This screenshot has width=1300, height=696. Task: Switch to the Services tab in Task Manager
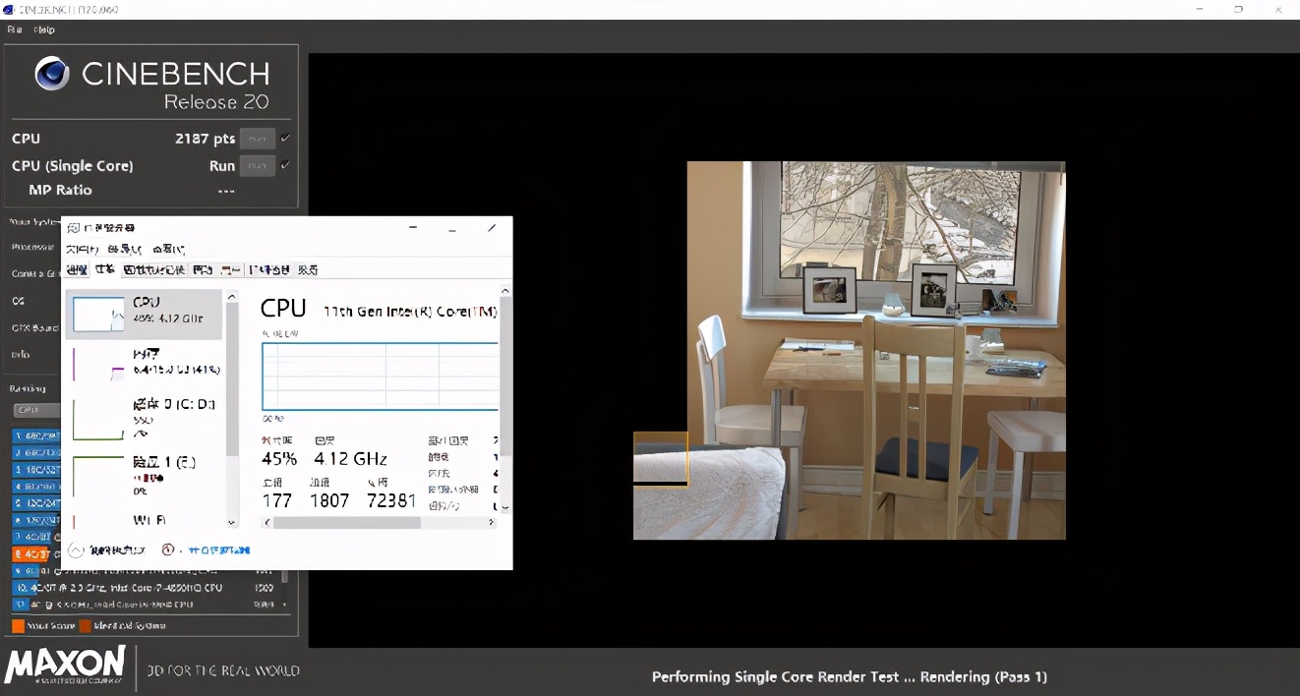click(308, 269)
